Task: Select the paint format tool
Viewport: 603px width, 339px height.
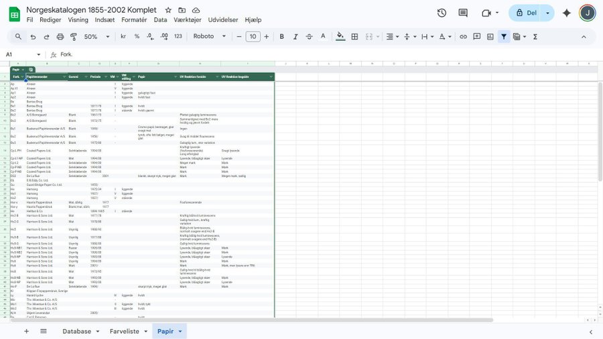Action: (74, 37)
